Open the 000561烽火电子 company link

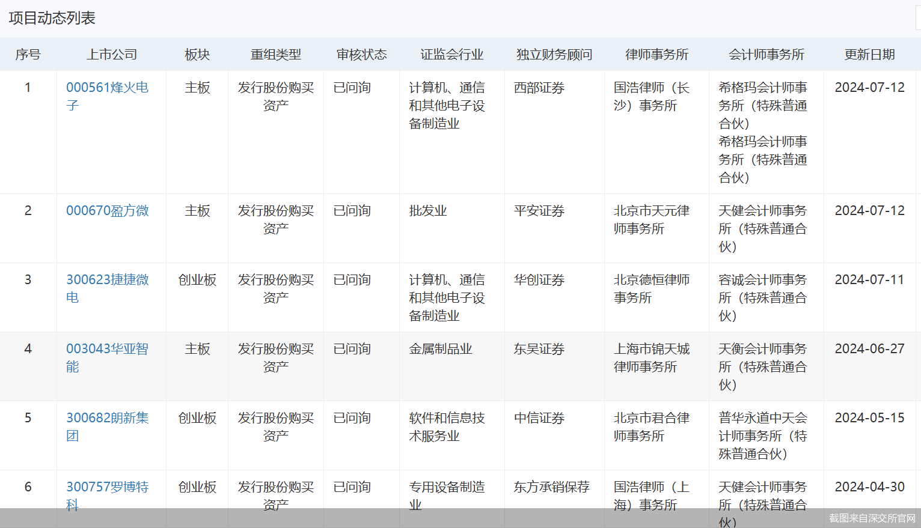click(107, 96)
